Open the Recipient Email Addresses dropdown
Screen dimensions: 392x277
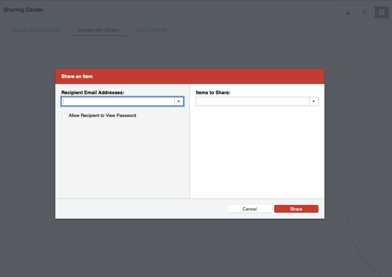(x=178, y=101)
